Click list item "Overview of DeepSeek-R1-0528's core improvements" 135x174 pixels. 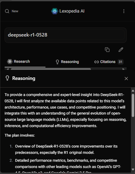point(66,149)
